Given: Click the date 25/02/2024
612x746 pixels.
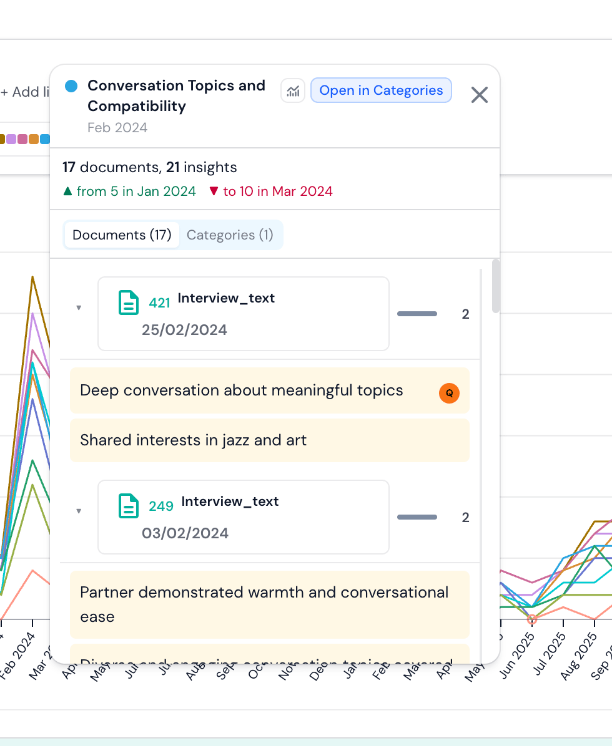Looking at the screenshot, I should tap(184, 330).
